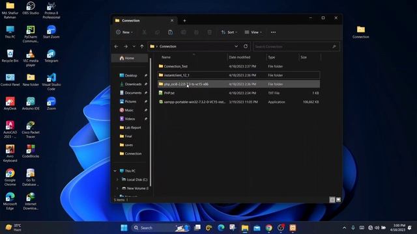
Task: Go back with the back arrow
Action: coord(116,46)
